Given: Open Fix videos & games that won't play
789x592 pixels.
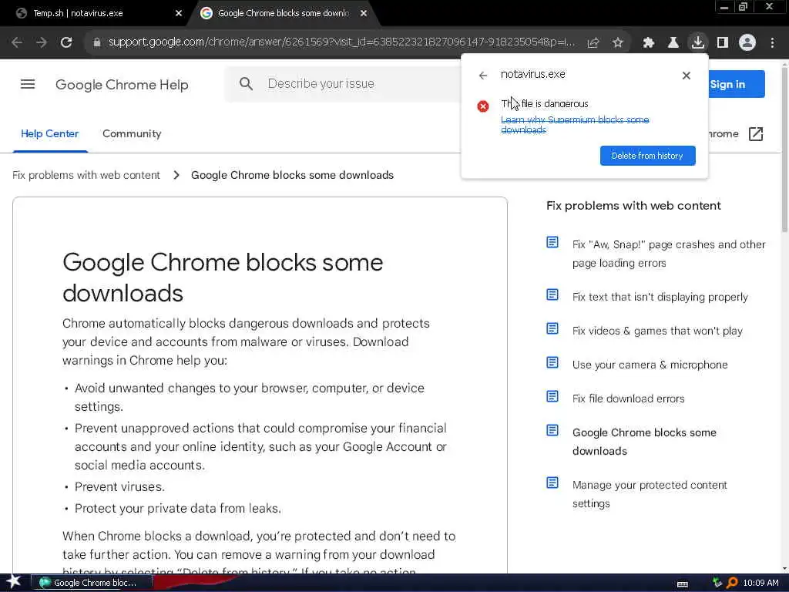Looking at the screenshot, I should [657, 331].
